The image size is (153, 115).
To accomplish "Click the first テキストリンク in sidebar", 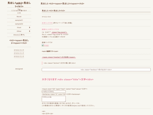I will (x=19, y=50).
